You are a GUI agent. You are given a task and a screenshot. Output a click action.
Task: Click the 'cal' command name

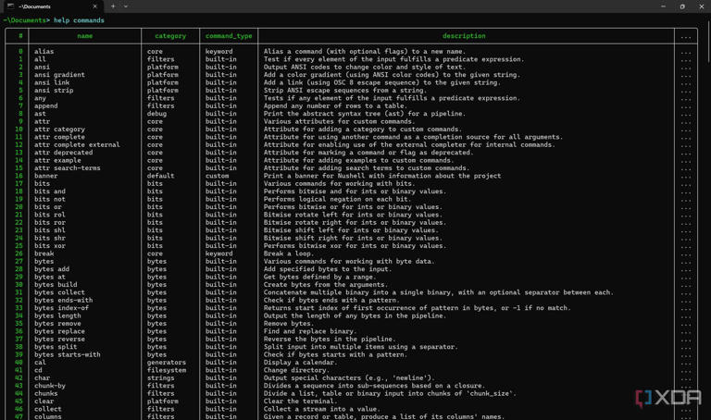[x=40, y=363]
